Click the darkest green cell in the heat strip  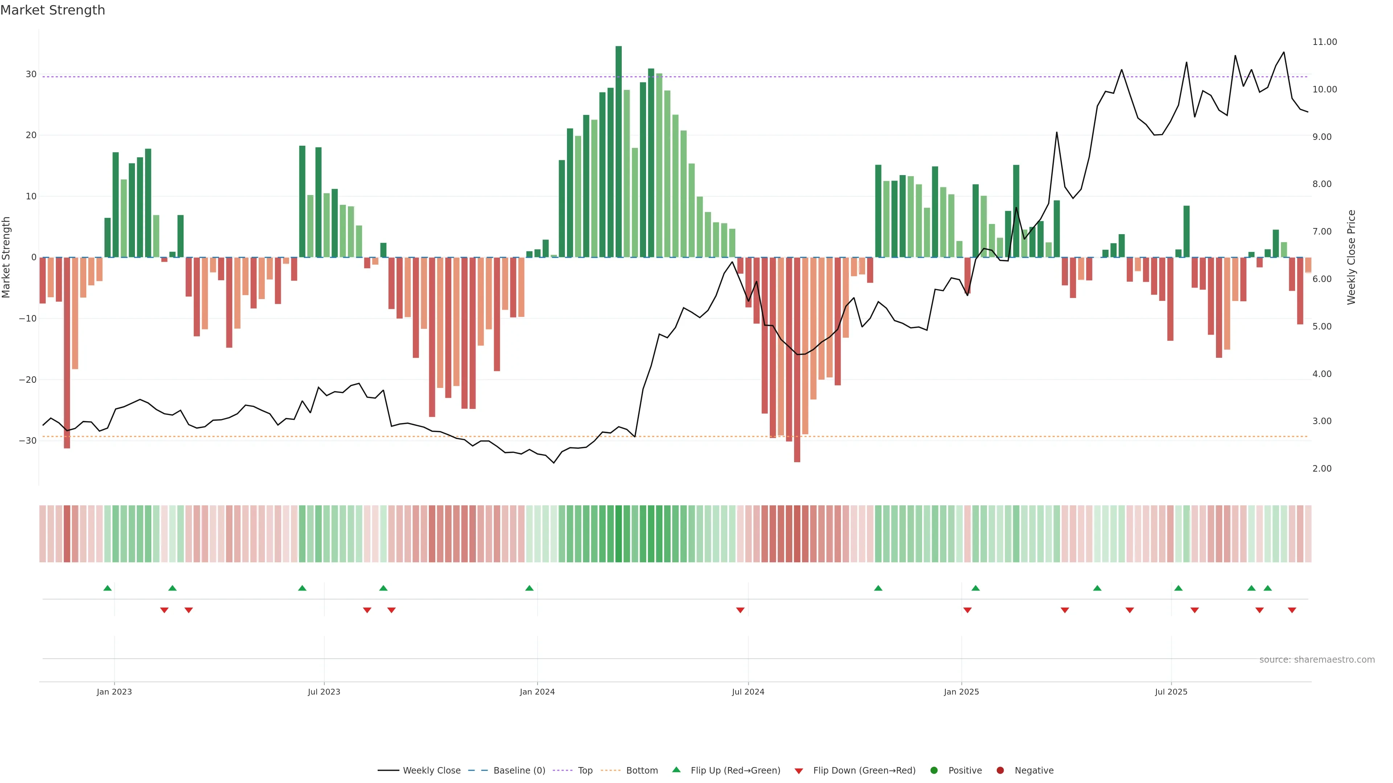pos(619,533)
